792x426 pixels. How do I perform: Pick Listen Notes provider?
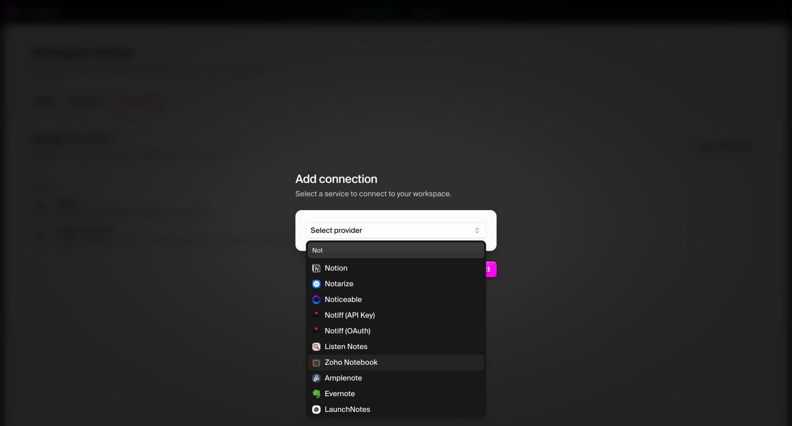[396, 347]
